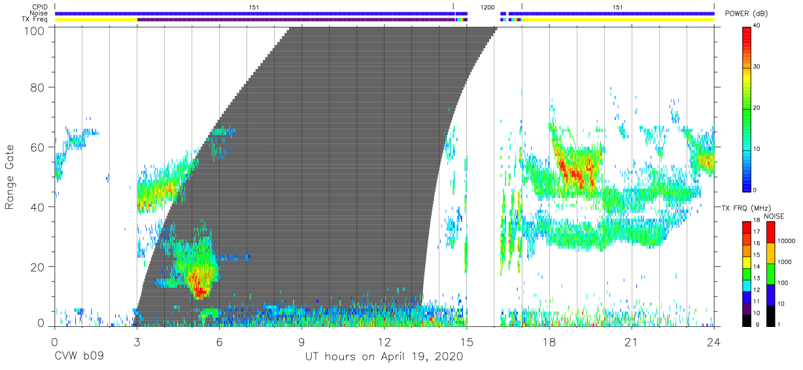Click the 80 tick on Range Gate axis
803x370 pixels.
coord(37,87)
